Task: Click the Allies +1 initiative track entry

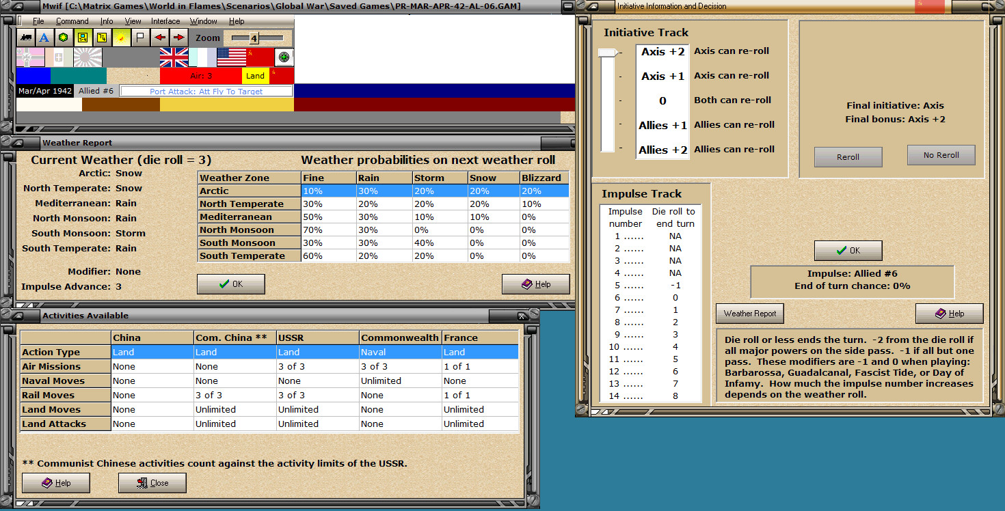Action: [x=662, y=126]
